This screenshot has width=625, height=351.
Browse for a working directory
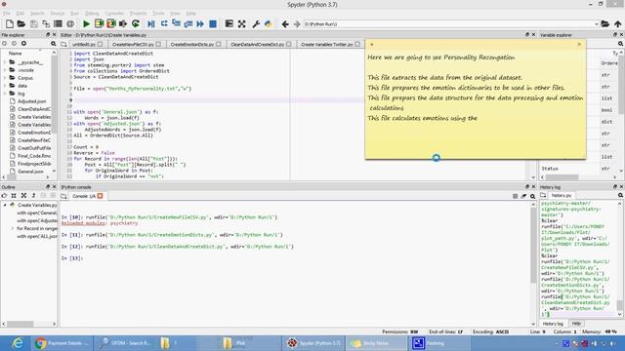(x=605, y=23)
